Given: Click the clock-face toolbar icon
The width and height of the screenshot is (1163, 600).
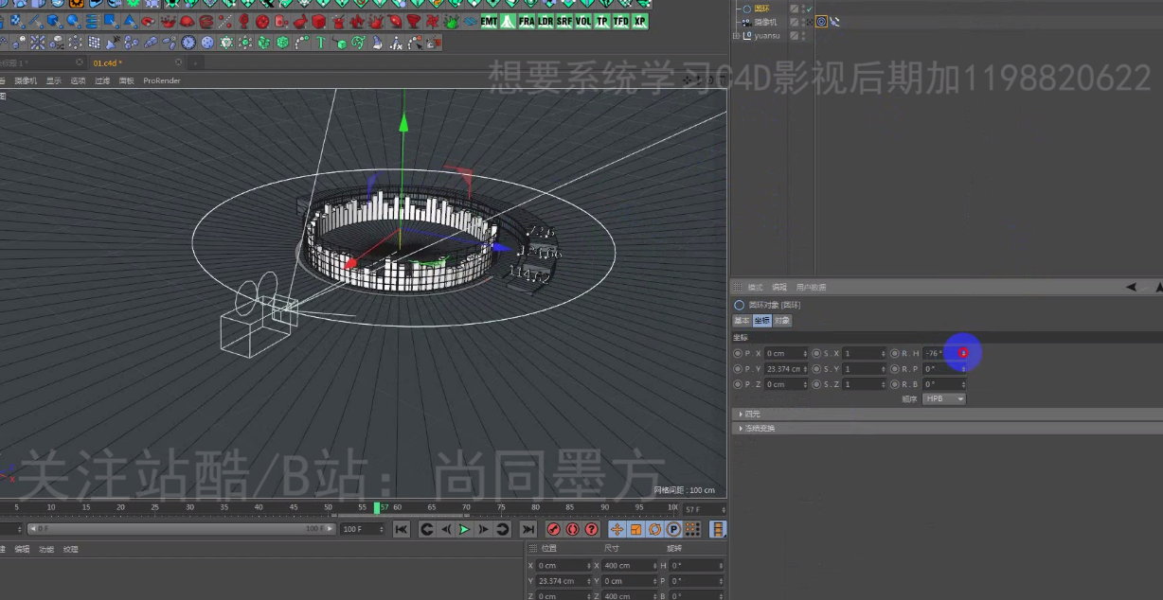Looking at the screenshot, I should tap(188, 43).
